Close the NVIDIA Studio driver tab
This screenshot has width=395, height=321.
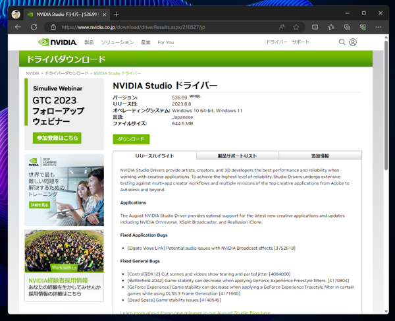(x=104, y=15)
